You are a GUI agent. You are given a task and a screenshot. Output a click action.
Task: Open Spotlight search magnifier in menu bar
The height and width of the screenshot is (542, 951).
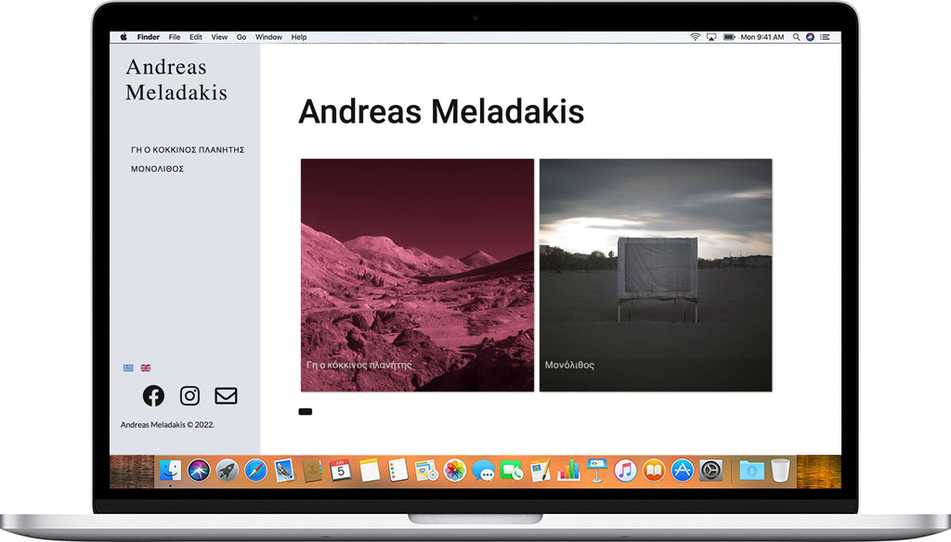(x=795, y=37)
